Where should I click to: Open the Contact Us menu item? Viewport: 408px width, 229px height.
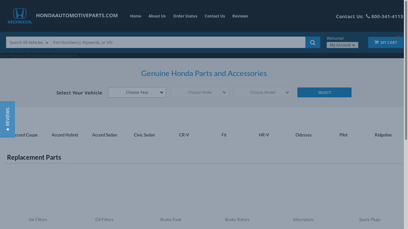tap(215, 16)
